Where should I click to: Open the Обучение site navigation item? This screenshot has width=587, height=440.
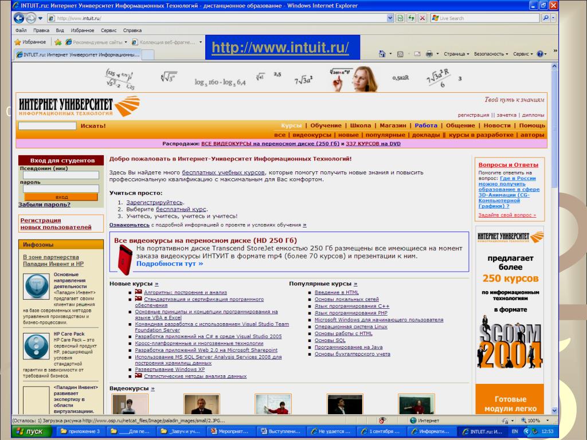pos(326,125)
